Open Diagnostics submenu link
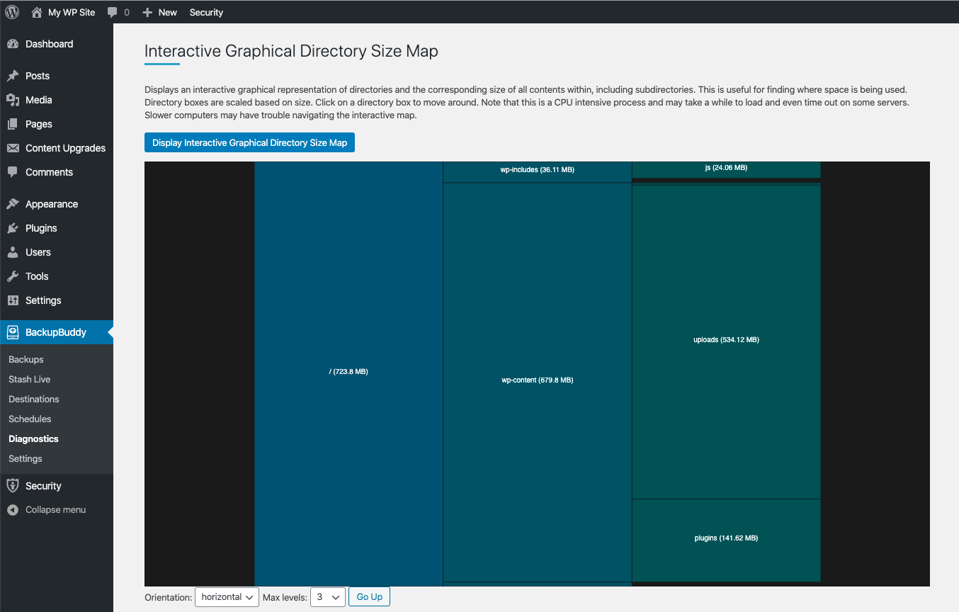 (x=33, y=438)
